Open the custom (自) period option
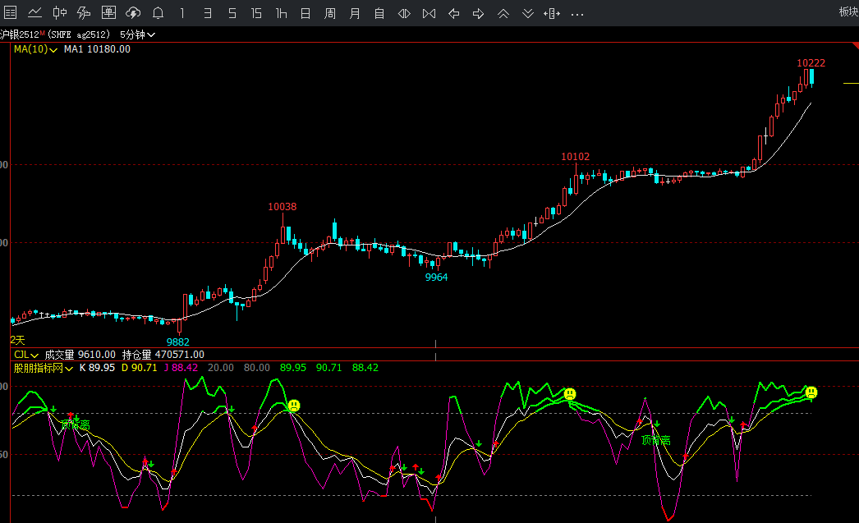 coord(379,13)
